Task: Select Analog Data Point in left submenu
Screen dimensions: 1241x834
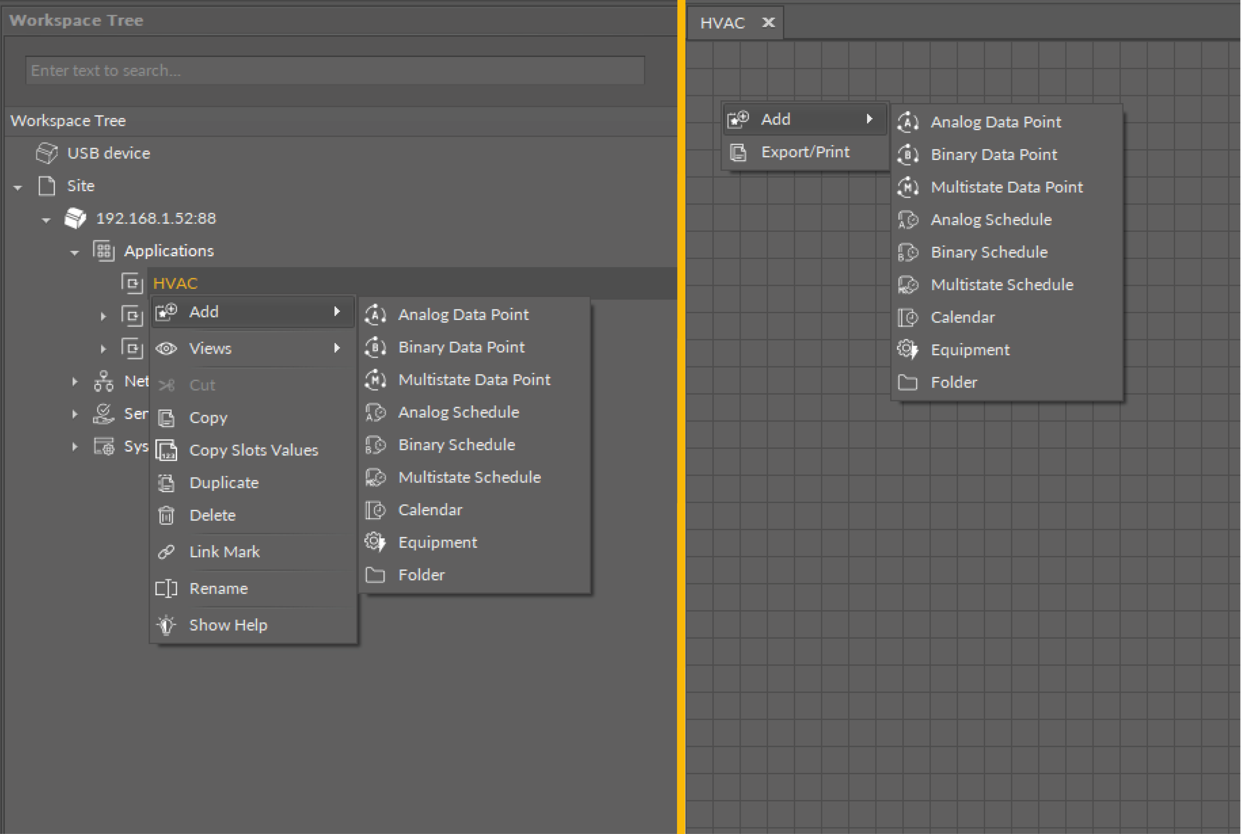Action: (463, 315)
